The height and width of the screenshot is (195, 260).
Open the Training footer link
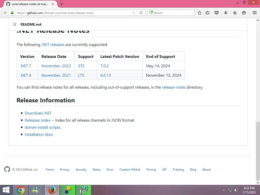coord(178,169)
